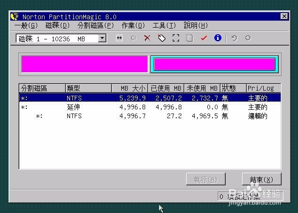Click the PartitionMagic title bar app icon
Screen dimensions: 298x213
point(15,17)
